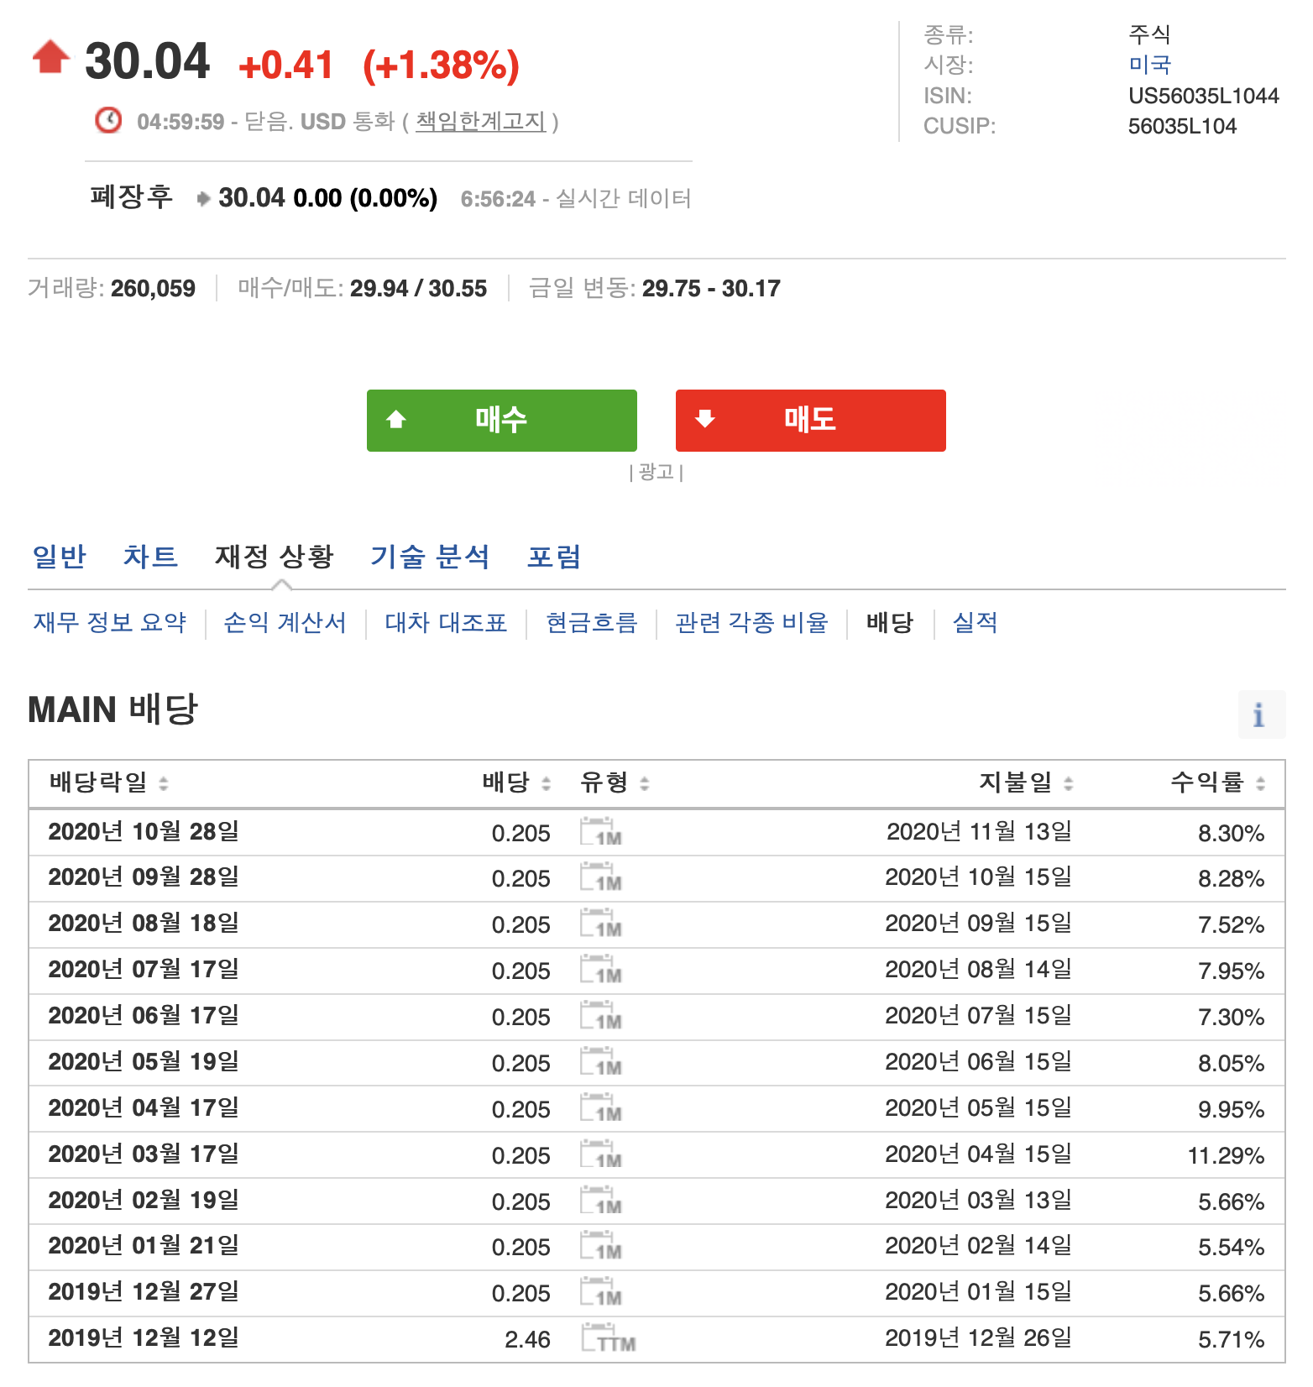Click the after-hours arrow icon beside 폐장후
The image size is (1313, 1387).
[203, 199]
